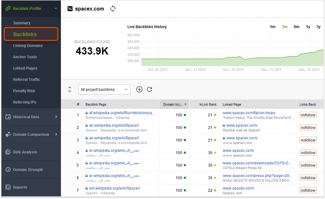Screen dimensions: 325x199
Task: Click the Historical Data calendar icon
Action: tap(8, 117)
